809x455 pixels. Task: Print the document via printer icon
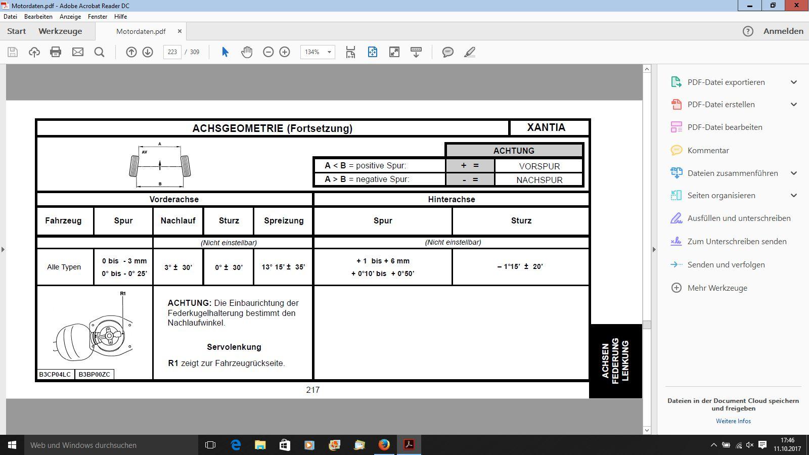pyautogui.click(x=56, y=52)
